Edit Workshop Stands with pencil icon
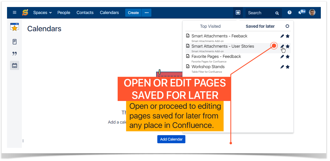 [282, 67]
